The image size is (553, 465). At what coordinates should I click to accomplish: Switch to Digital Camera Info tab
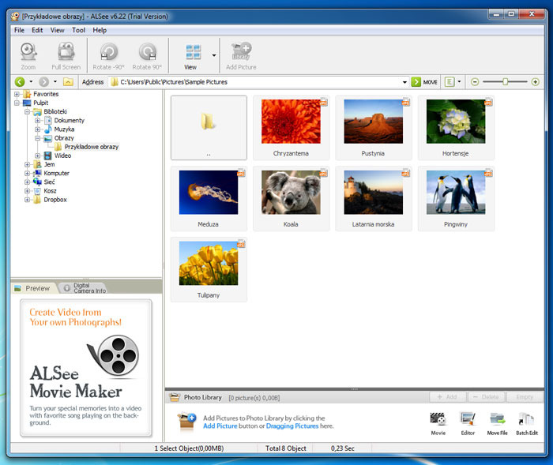coord(85,288)
